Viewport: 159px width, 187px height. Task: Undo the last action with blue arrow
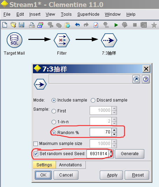pos(77,25)
